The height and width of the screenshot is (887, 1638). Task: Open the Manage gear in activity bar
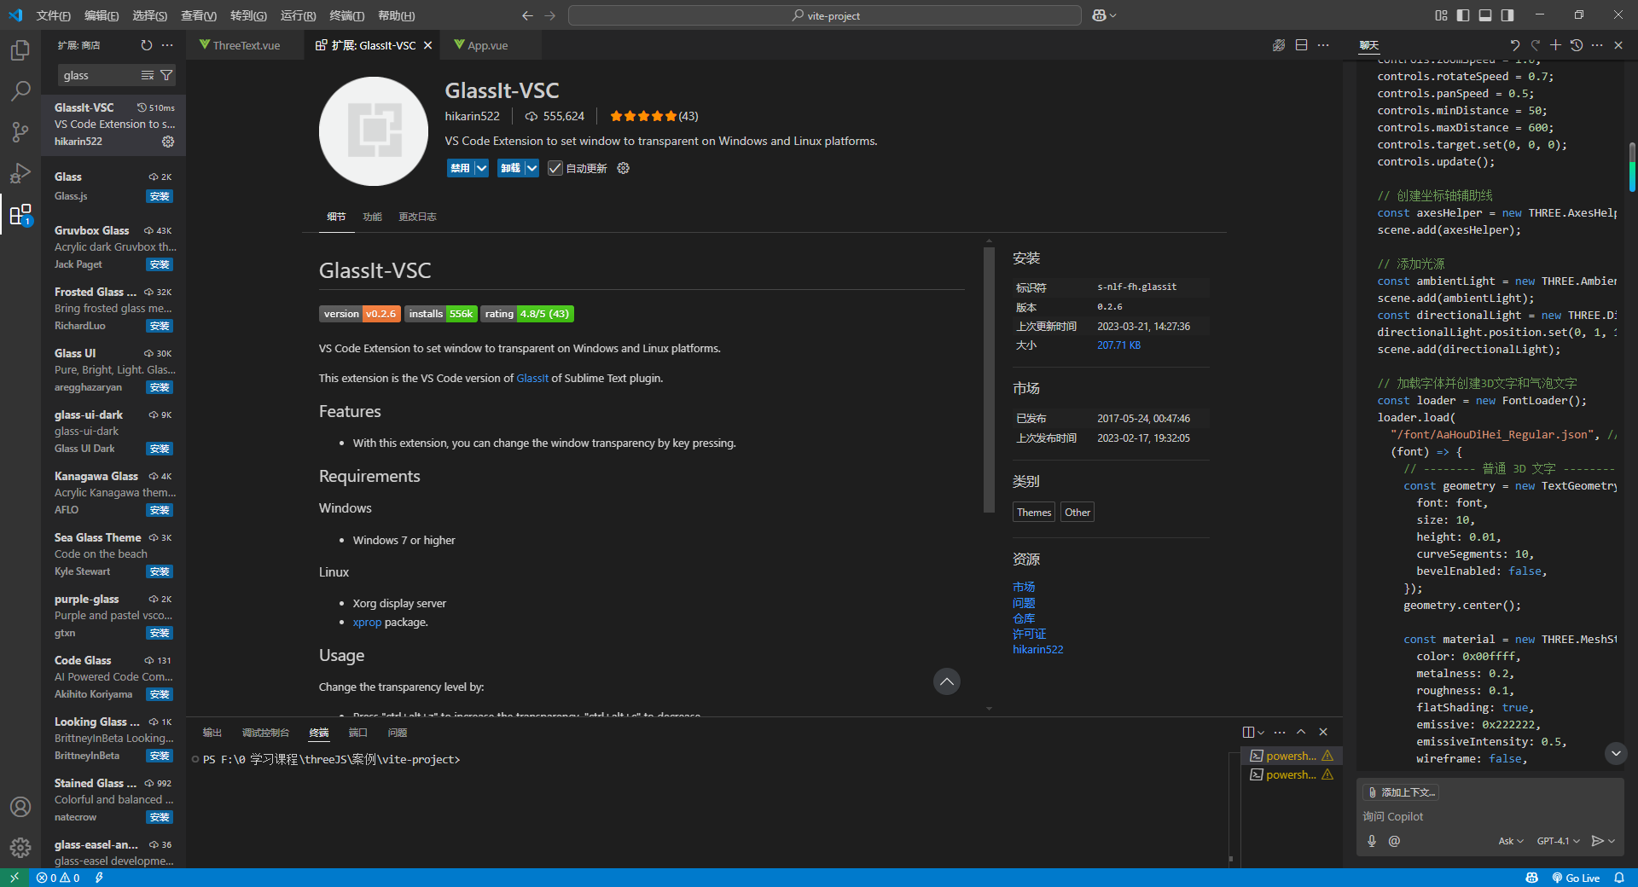20,848
